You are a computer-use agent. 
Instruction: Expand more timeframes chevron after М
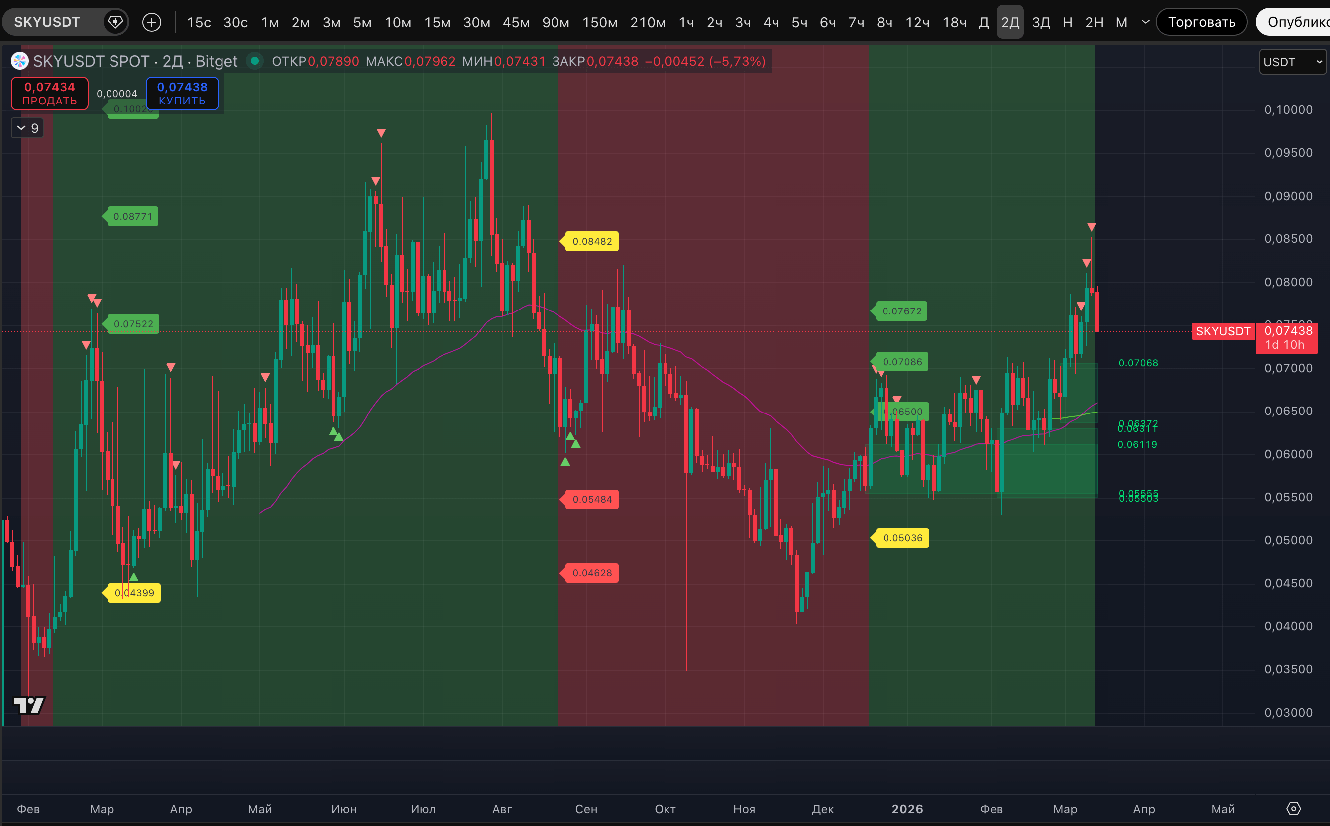click(1146, 22)
